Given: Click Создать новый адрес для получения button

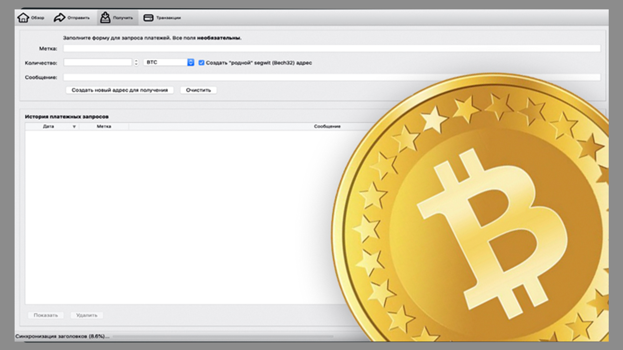Looking at the screenshot, I should 120,90.
